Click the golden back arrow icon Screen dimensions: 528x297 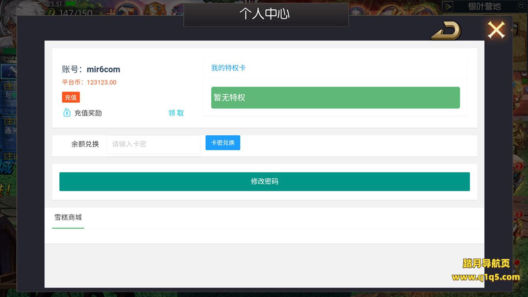445,31
